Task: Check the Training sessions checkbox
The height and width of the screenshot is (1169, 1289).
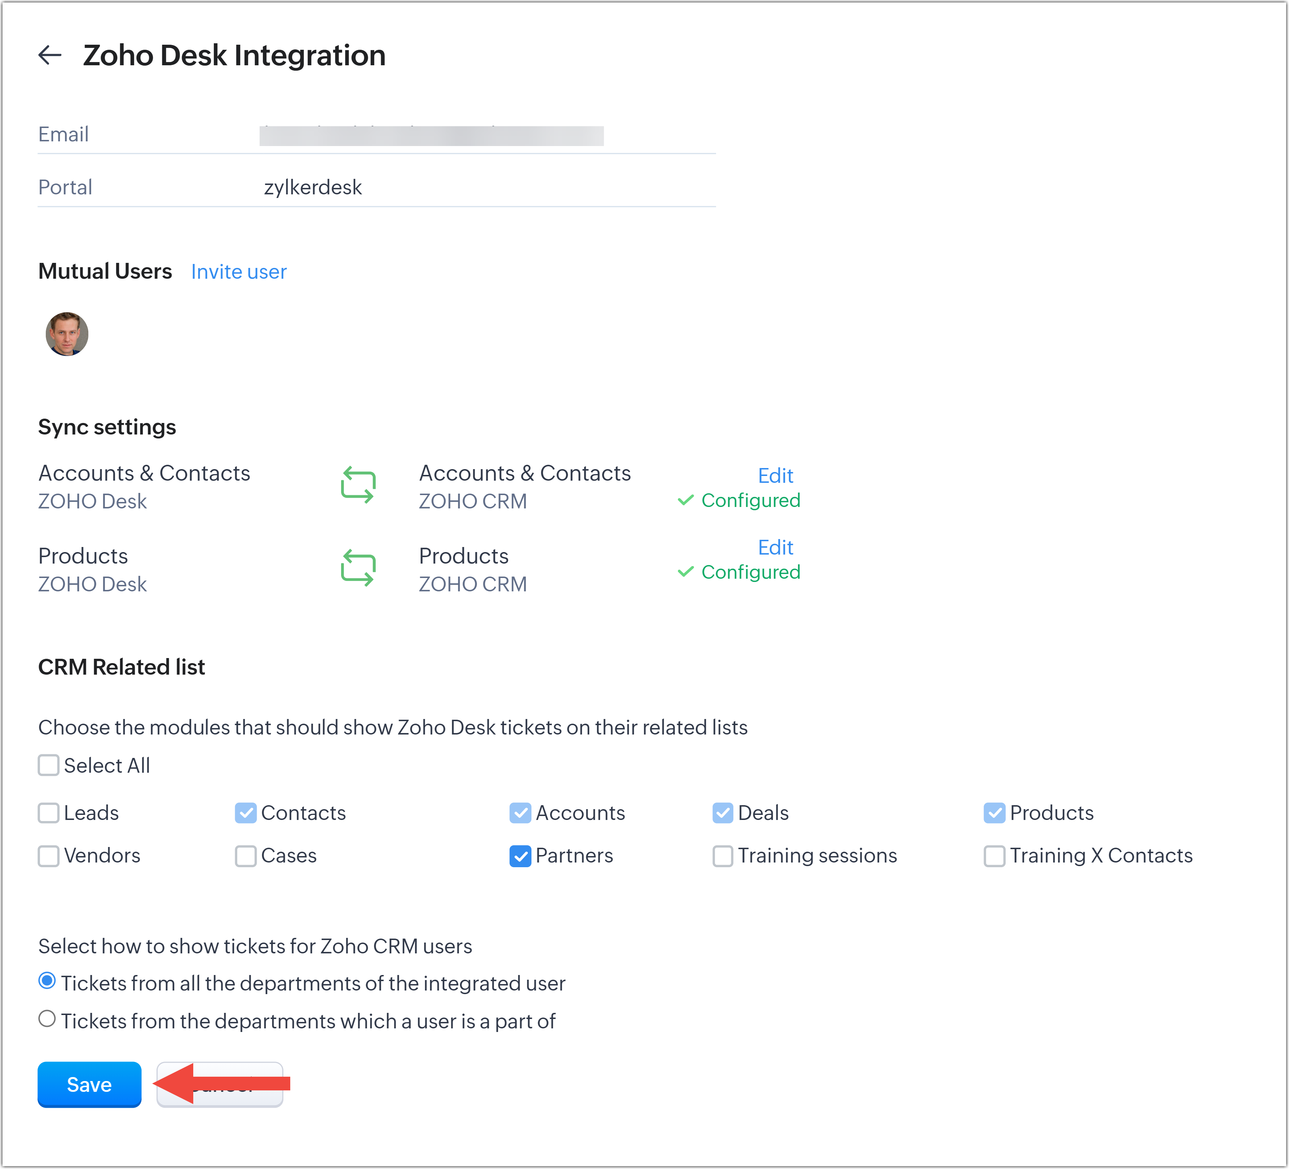Action: [723, 856]
